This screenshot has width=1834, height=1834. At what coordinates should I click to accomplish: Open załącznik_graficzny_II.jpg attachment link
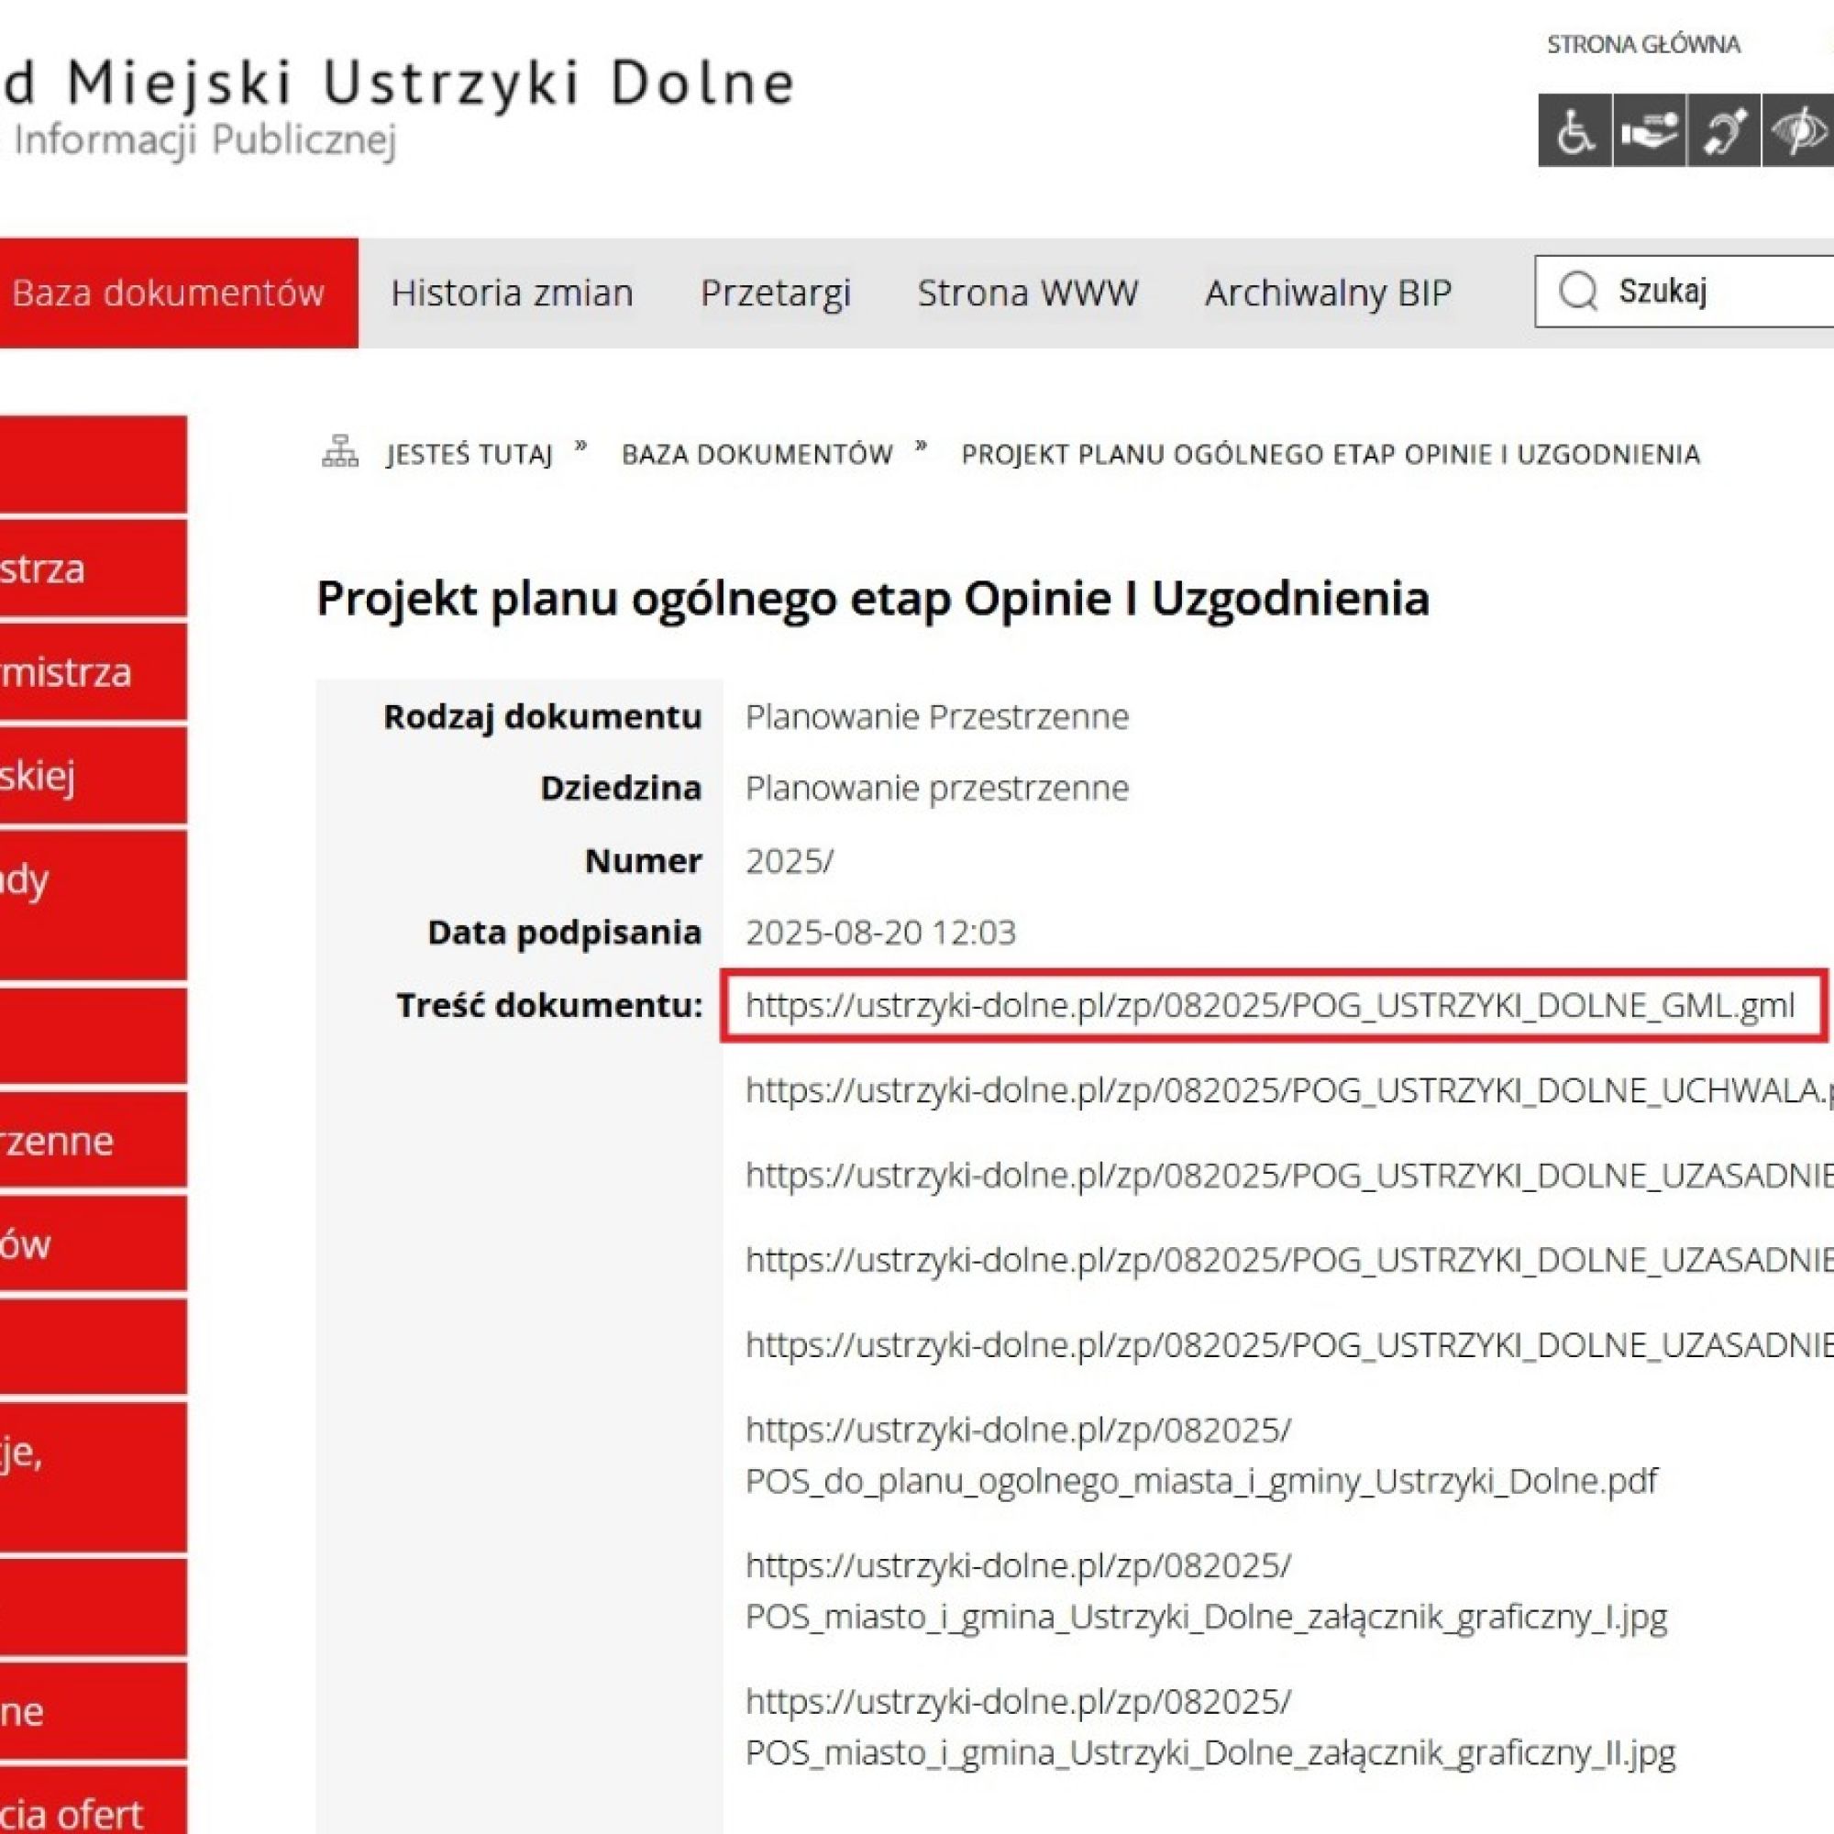point(1210,1752)
